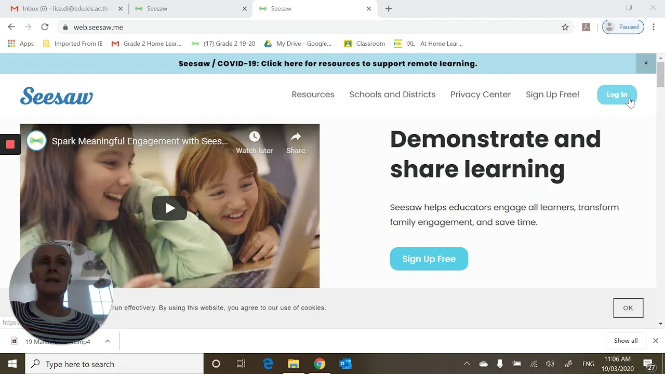665x374 pixels.
Task: Click the blue Sign Up Free button
Action: (x=429, y=259)
